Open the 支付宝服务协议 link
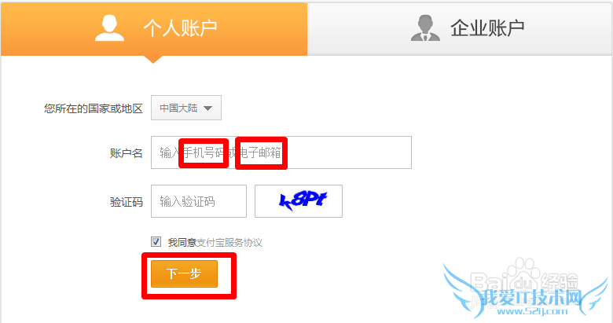Viewport: 613px width, 323px height. (x=229, y=242)
